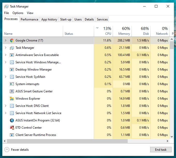Click the Fewer details link
The width and height of the screenshot is (176, 158).
[x=20, y=150]
